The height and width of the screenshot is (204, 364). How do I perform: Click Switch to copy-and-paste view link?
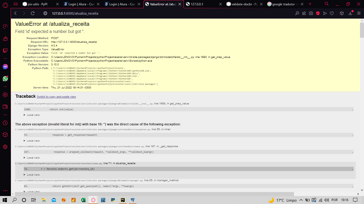point(56,97)
